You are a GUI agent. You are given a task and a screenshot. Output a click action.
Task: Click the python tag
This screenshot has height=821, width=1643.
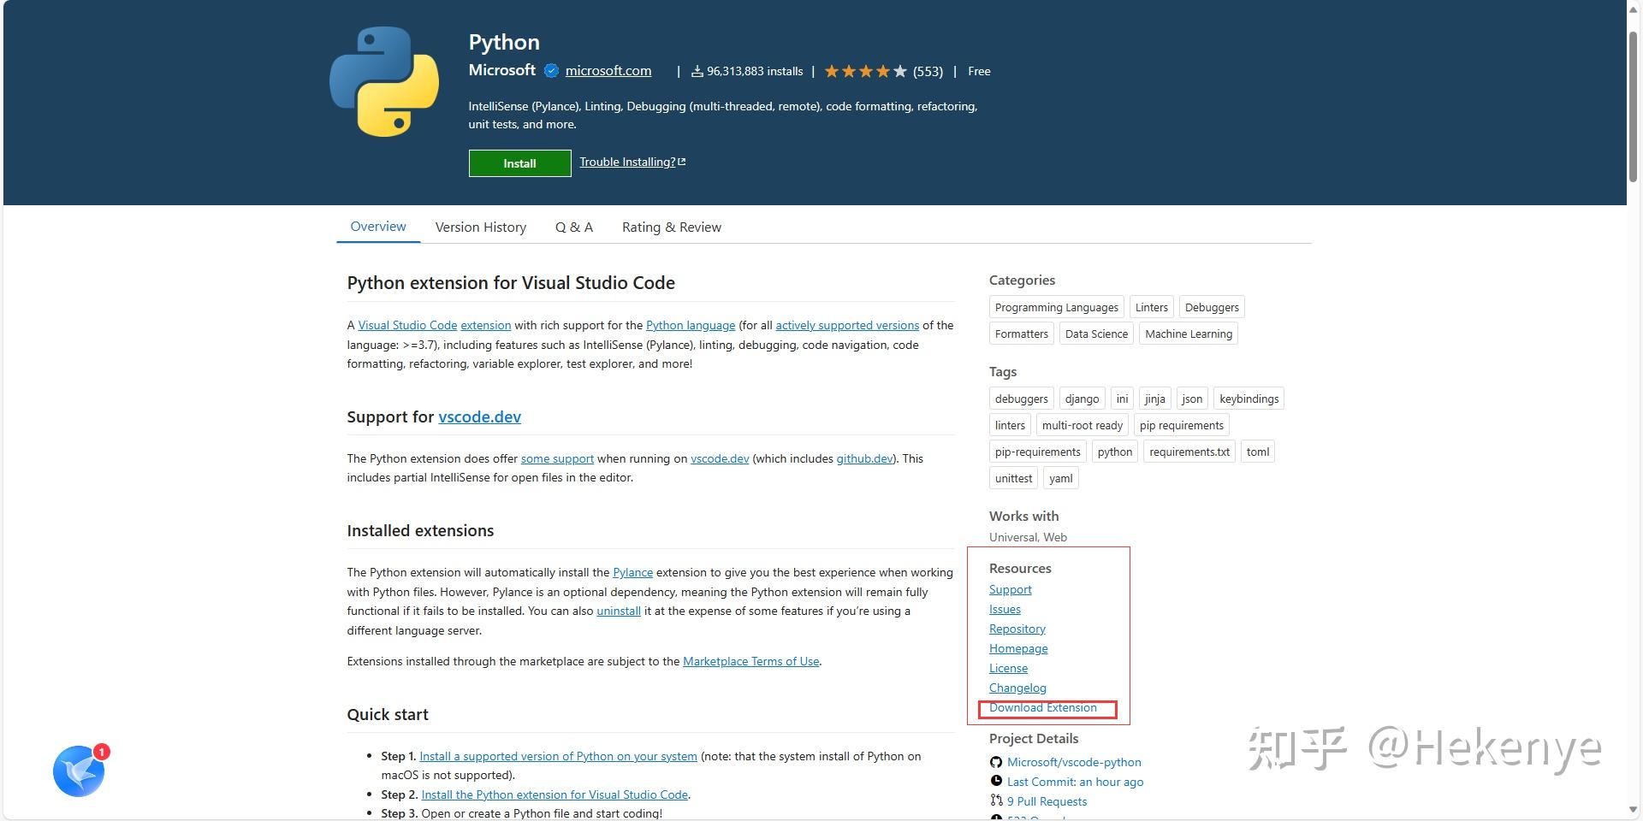click(1115, 452)
